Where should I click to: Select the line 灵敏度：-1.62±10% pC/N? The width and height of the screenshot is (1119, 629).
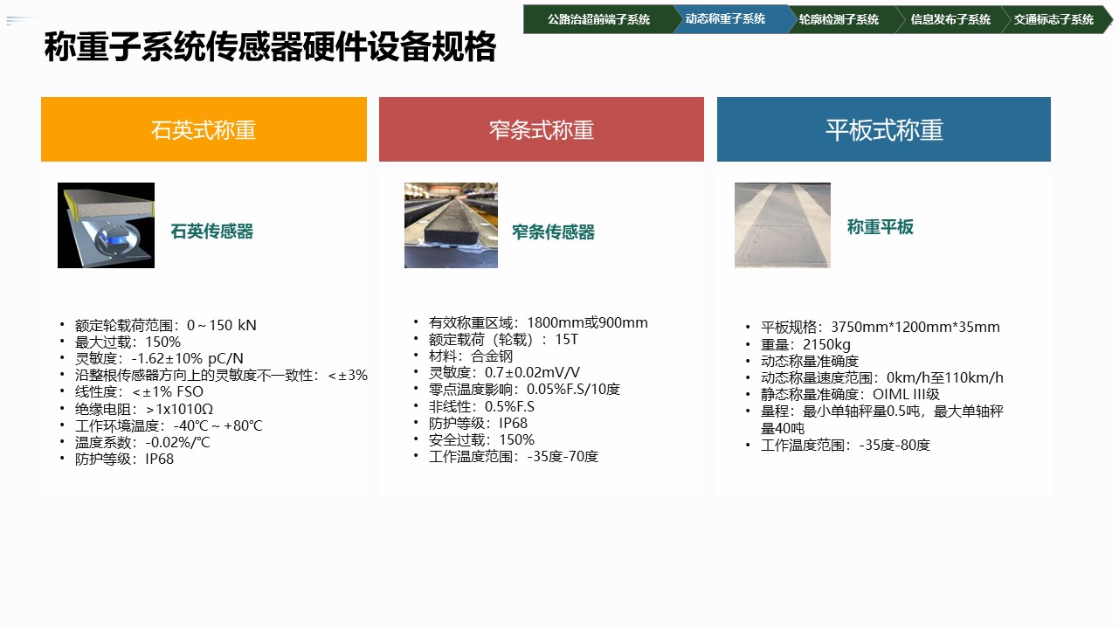[159, 358]
